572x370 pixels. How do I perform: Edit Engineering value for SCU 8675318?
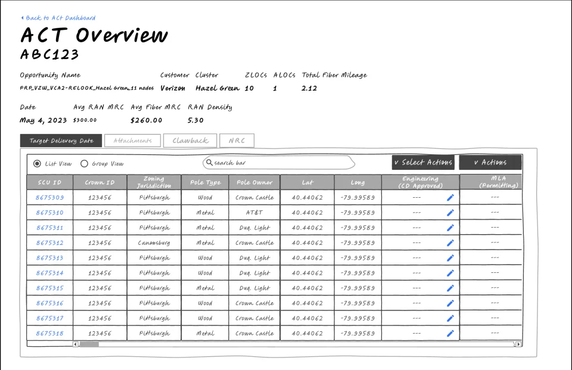(450, 333)
